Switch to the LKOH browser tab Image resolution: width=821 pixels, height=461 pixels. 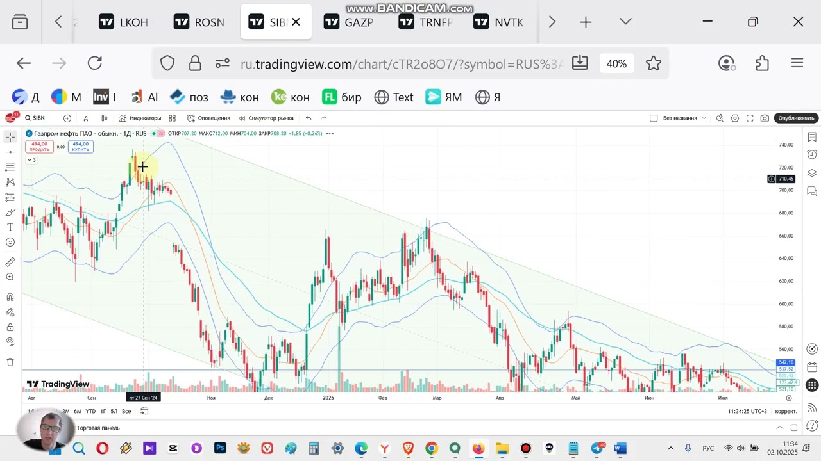[124, 22]
